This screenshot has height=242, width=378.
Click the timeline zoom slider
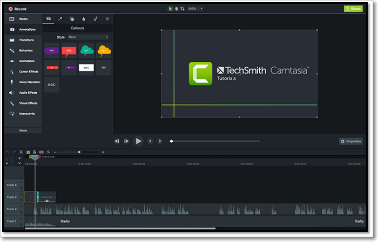(x=79, y=152)
